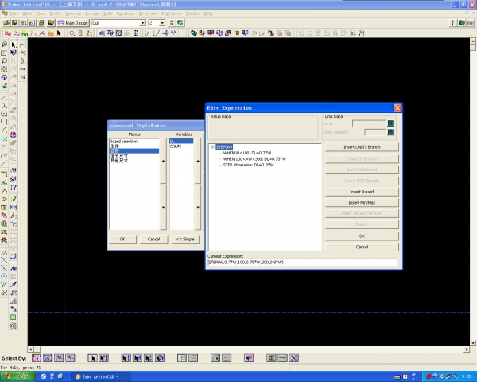Collapse the STEP(W) tree node

211,146
